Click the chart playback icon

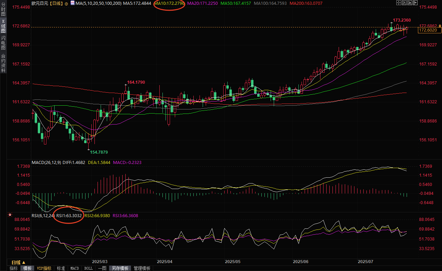click(410, 3)
